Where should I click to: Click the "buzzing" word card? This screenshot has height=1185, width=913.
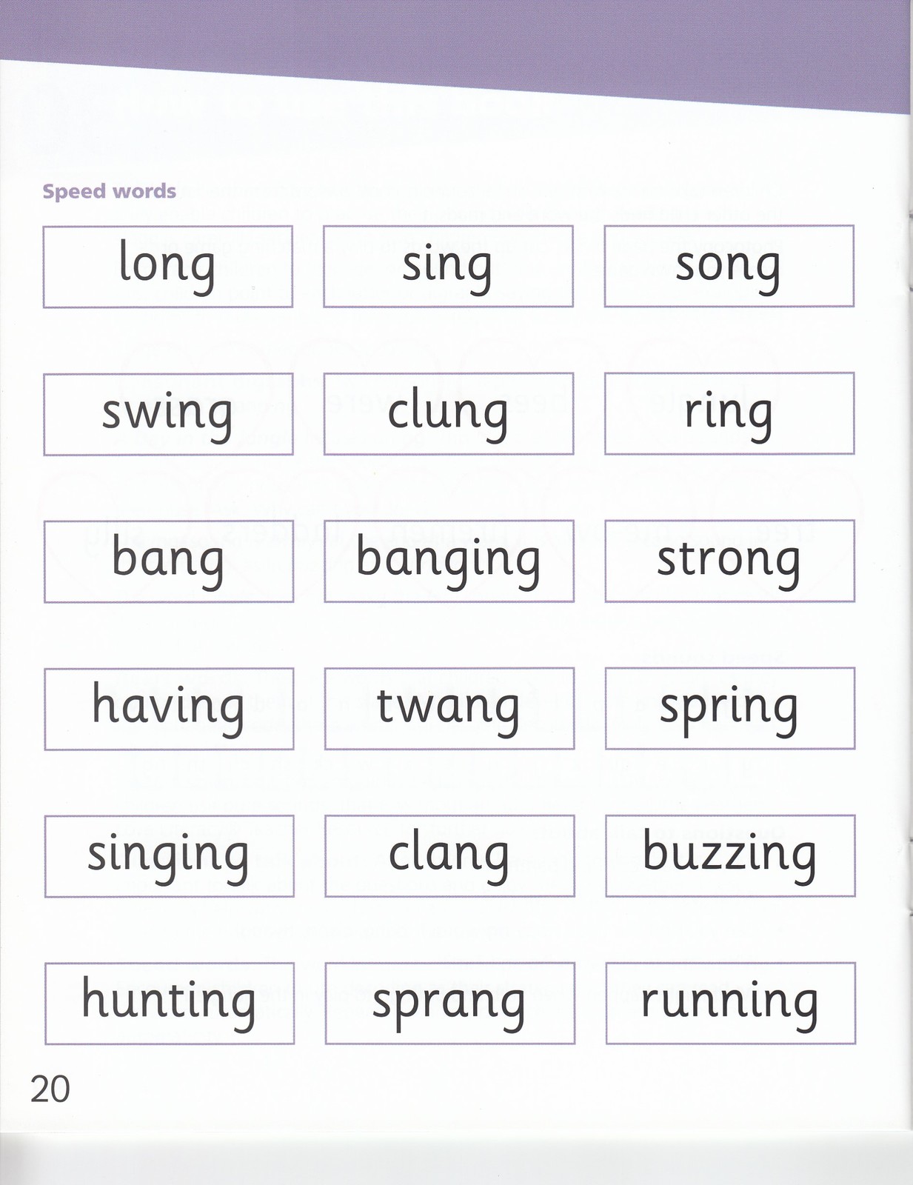(730, 856)
